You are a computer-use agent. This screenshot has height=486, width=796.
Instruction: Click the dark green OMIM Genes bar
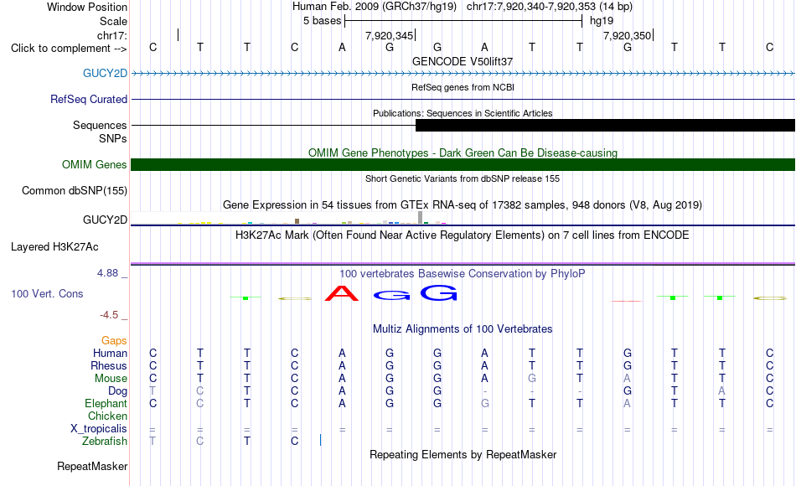pyautogui.click(x=463, y=164)
